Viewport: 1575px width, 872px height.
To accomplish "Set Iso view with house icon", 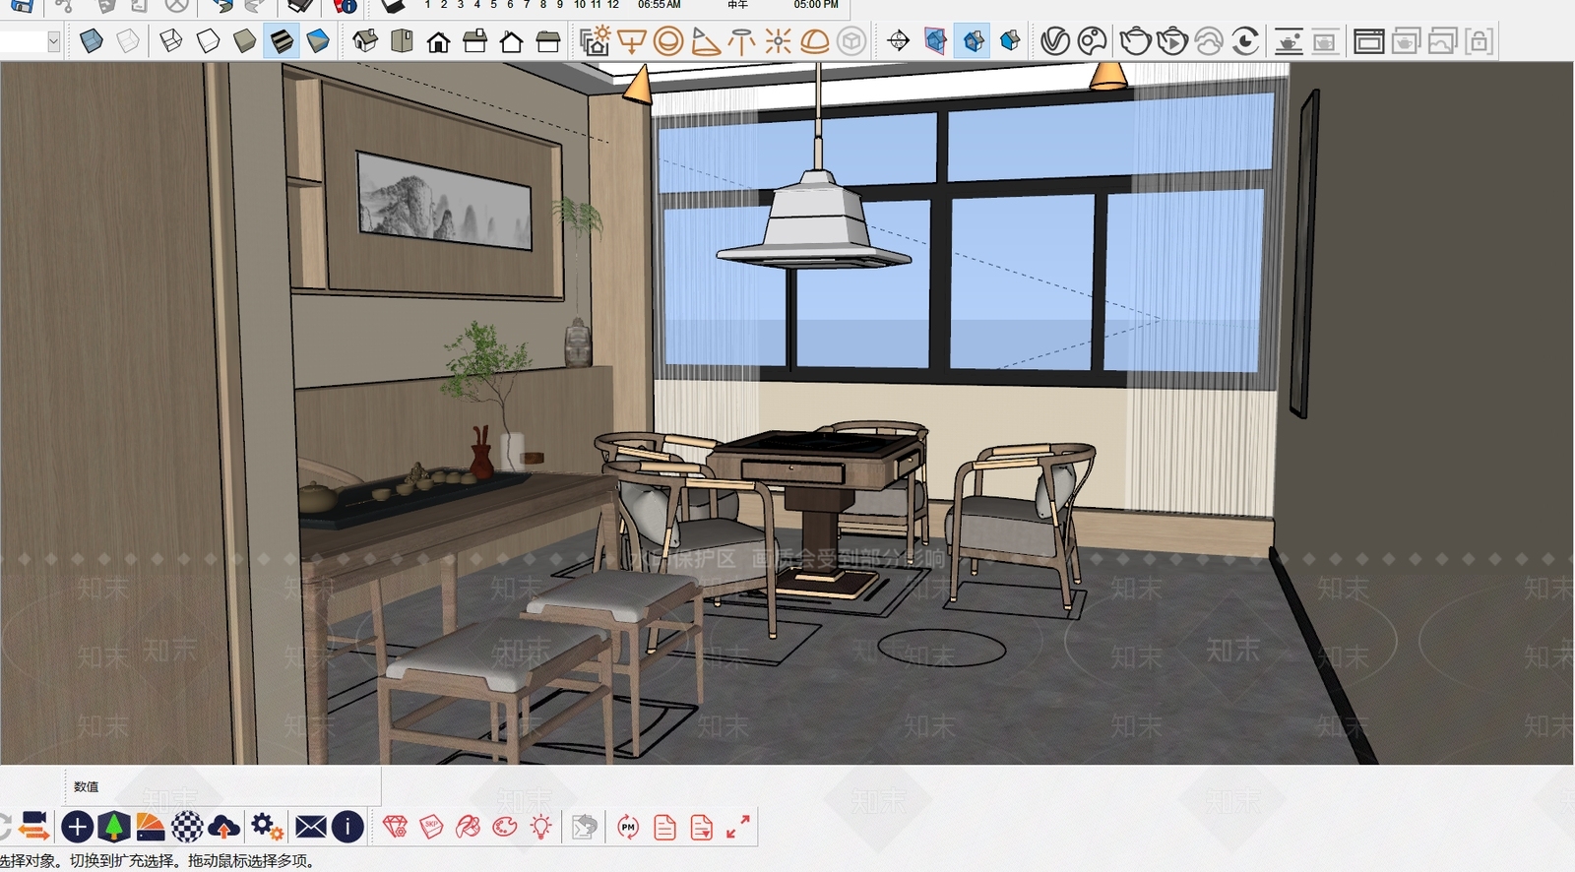I will [x=365, y=41].
